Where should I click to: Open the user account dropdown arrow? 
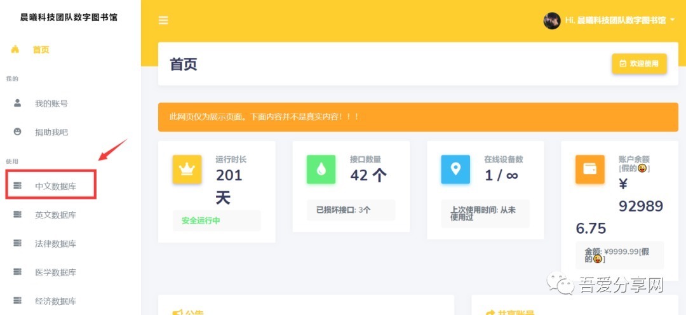(x=672, y=20)
